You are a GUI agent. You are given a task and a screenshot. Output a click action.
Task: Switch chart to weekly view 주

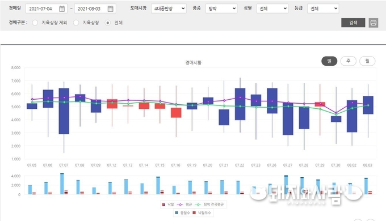(349, 61)
